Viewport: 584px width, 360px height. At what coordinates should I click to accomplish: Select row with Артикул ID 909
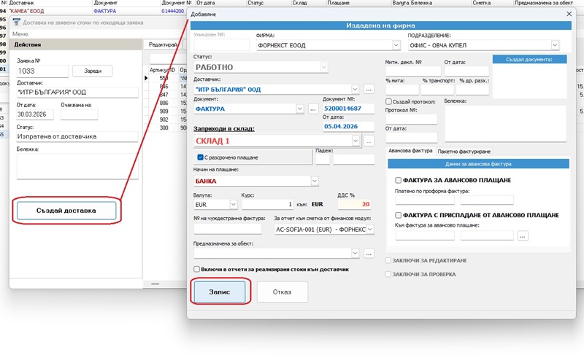pos(164,111)
